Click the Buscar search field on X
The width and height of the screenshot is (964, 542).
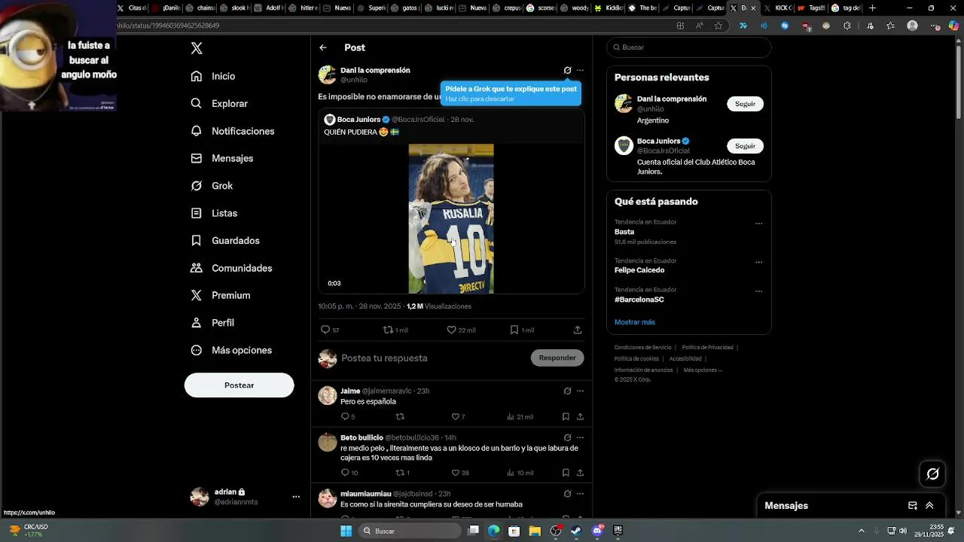[689, 47]
